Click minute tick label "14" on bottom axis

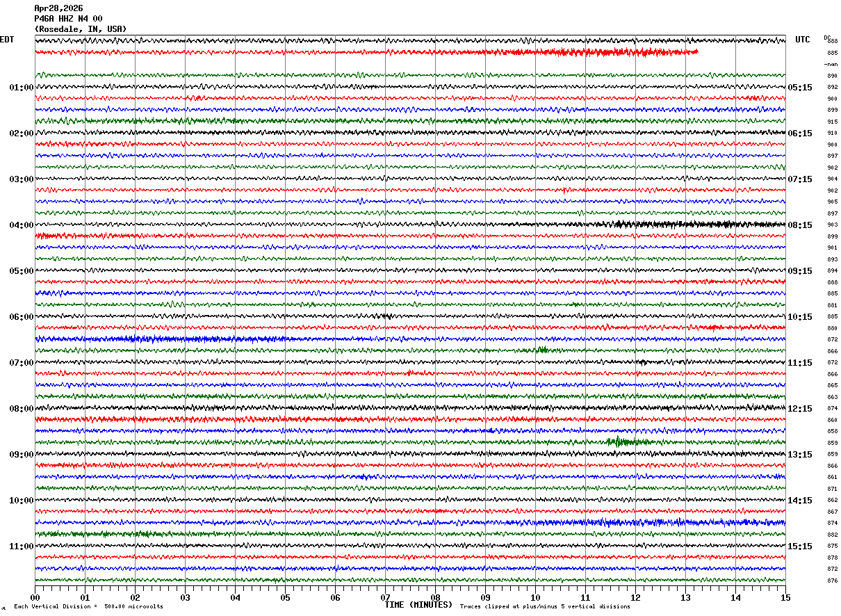(x=735, y=597)
